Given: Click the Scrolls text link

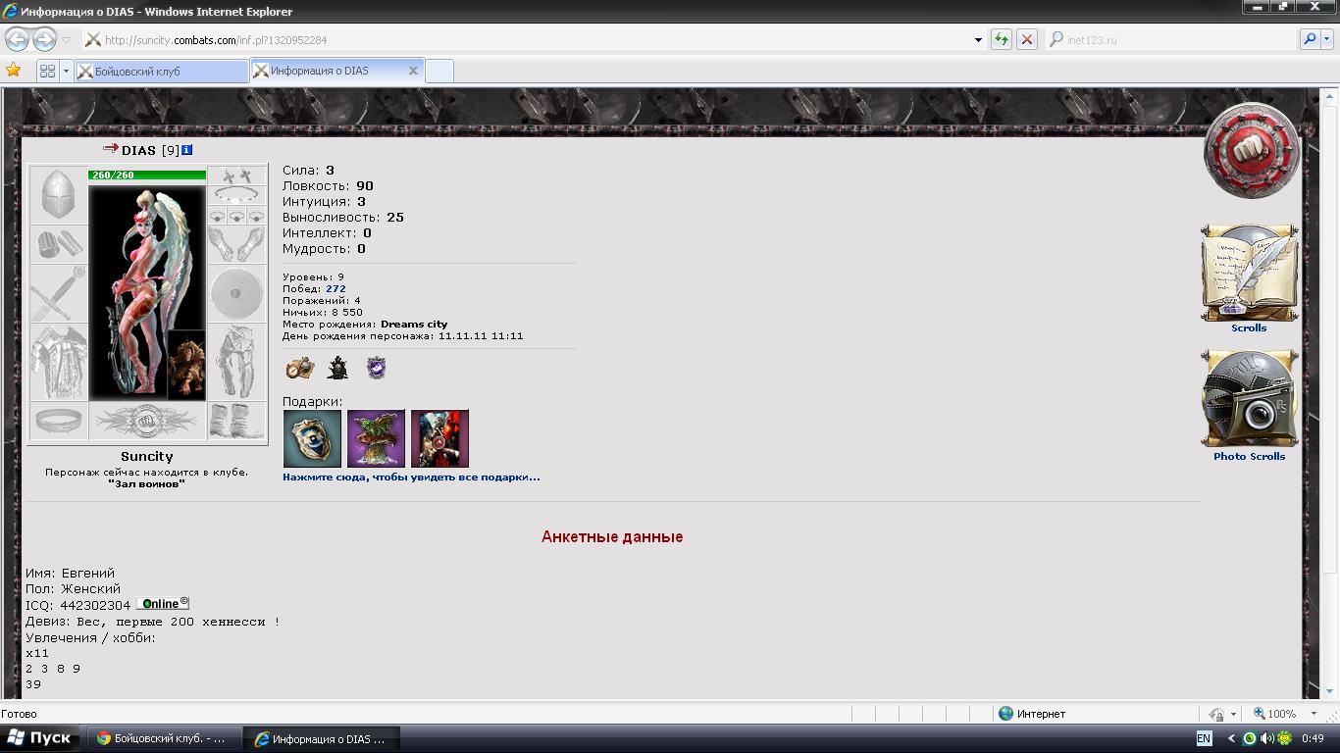Looking at the screenshot, I should (1249, 327).
